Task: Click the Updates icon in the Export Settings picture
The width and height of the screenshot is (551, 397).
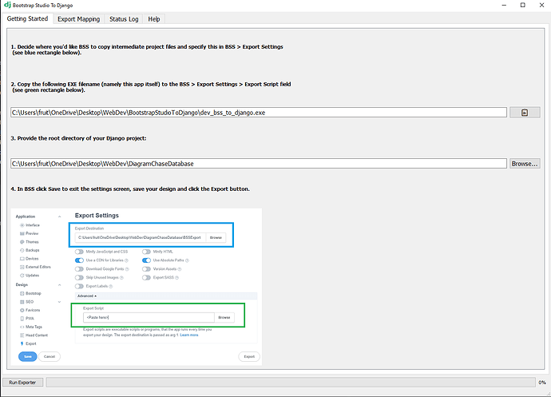Action: 22,276
